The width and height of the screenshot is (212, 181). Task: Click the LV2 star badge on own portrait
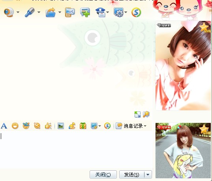(x=205, y=130)
